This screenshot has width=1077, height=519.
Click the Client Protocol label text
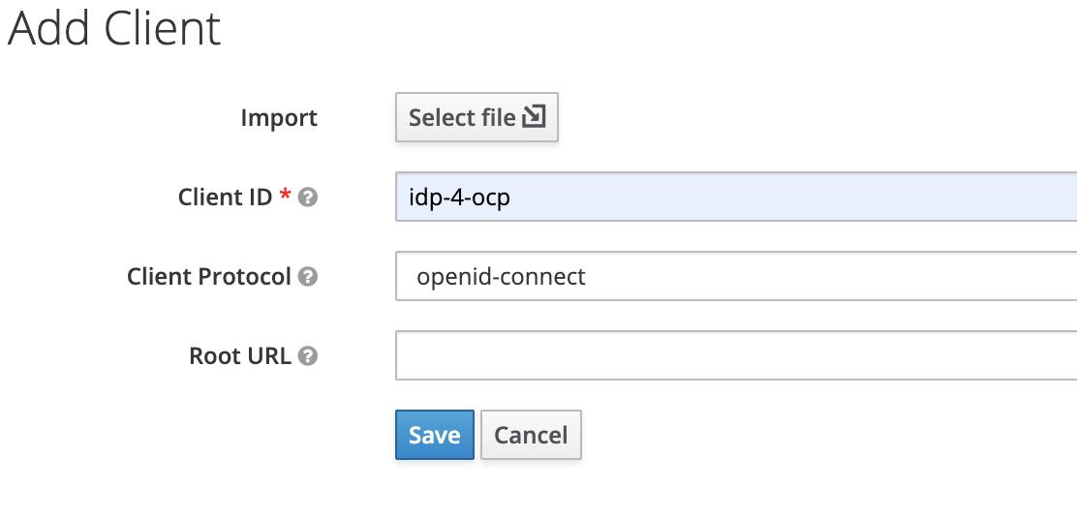(x=209, y=277)
